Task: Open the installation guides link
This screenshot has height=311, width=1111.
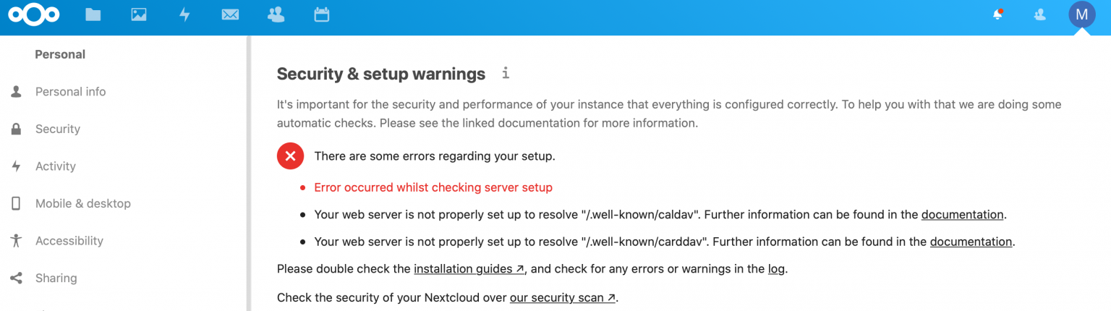Action: click(x=469, y=269)
